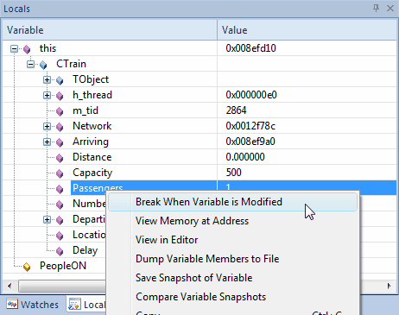
Task: Click the value 0x000000e0
Action: [251, 95]
